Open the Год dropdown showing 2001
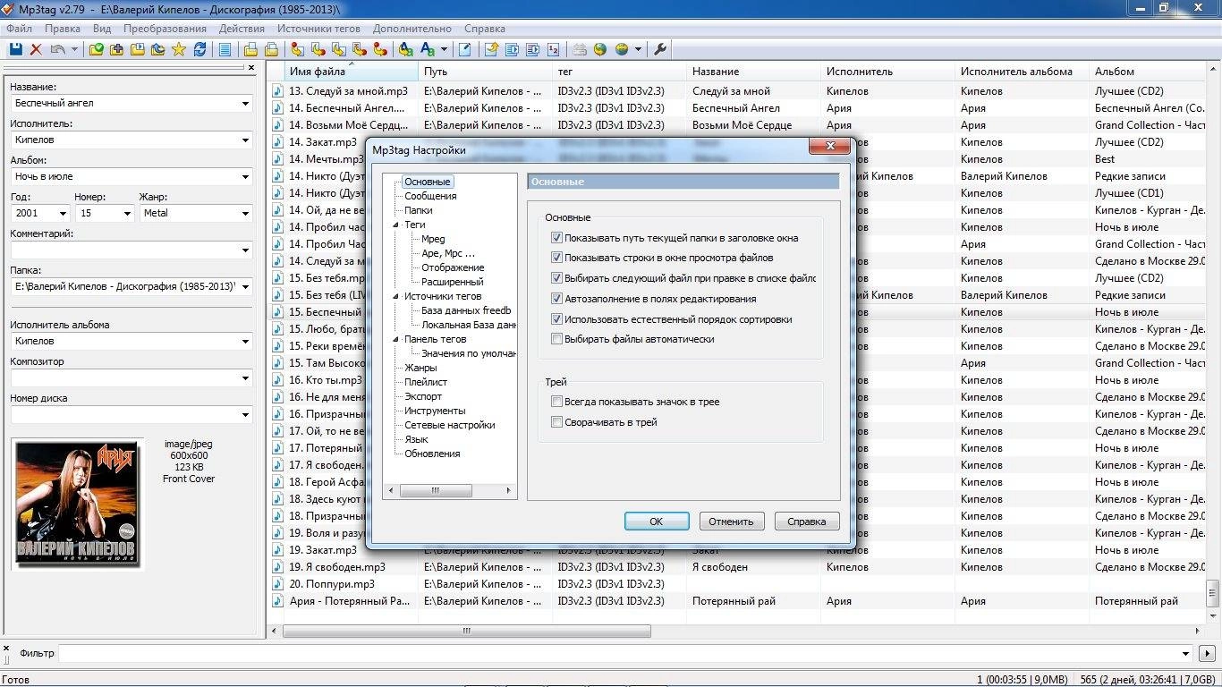1222x687 pixels. (63, 213)
